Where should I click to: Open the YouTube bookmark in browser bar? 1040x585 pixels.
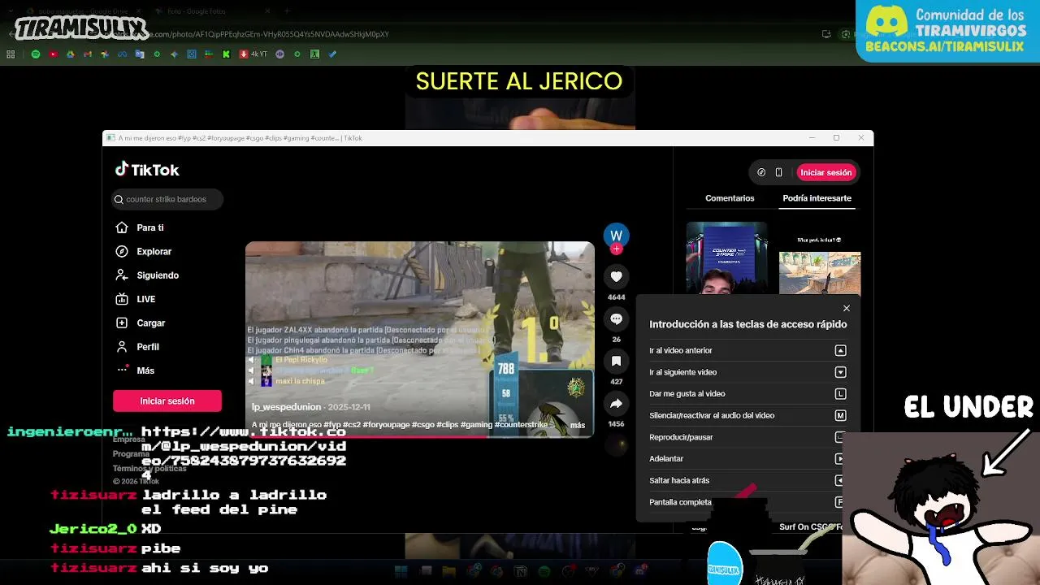(54, 54)
